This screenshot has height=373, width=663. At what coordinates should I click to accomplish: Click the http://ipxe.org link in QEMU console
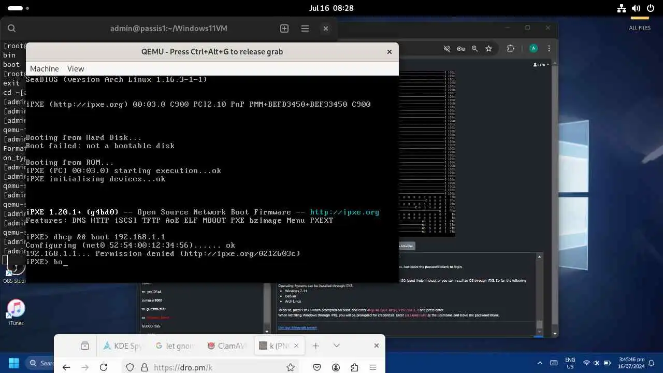tap(344, 212)
